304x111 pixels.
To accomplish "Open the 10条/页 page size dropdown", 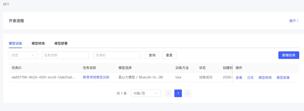I will [x=145, y=93].
